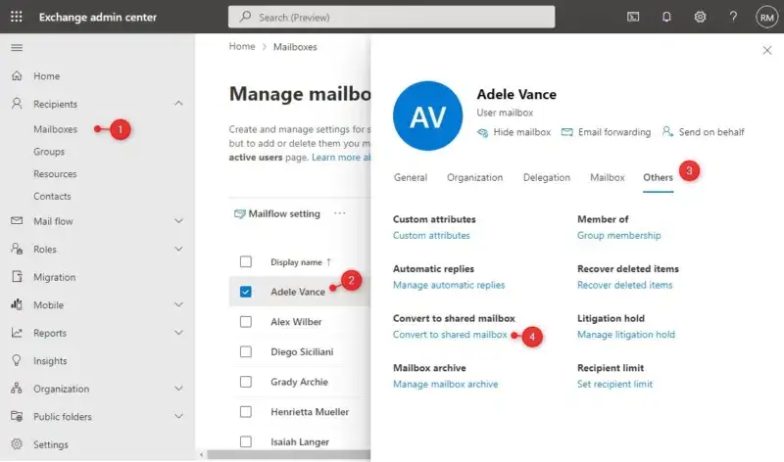
Task: Collapse navigation with hamburger icon
Action: [x=17, y=47]
